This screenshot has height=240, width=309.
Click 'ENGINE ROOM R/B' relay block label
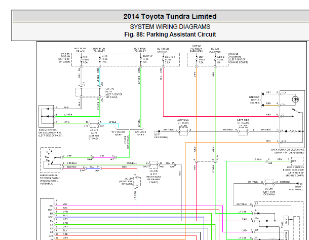[x=238, y=58]
